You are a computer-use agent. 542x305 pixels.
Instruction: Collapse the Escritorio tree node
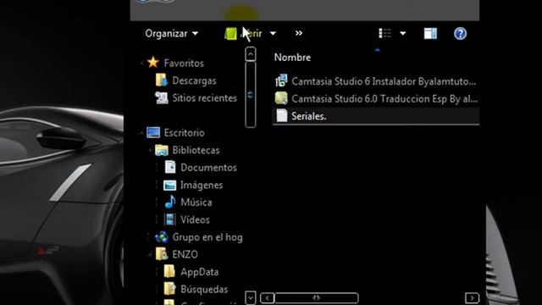coord(141,133)
